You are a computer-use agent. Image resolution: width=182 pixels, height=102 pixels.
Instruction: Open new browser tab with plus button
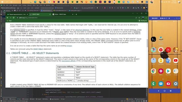[x=76, y=14]
